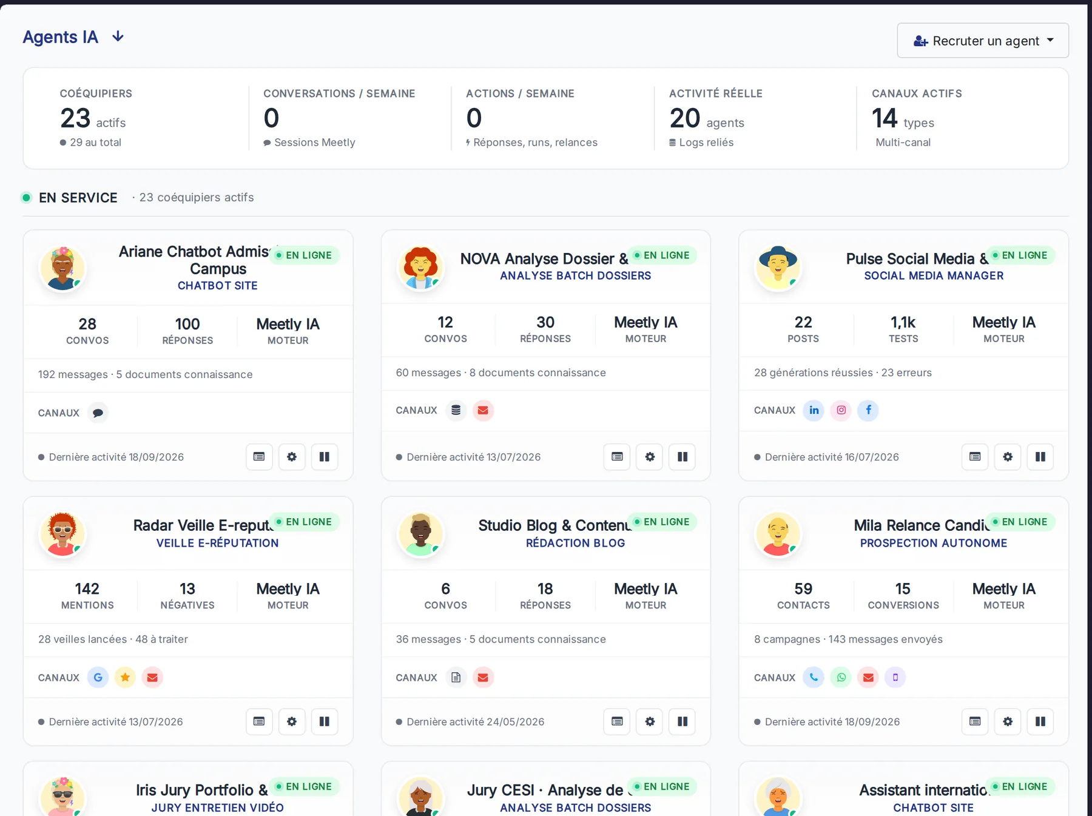Click the database channel icon on NOVA card
The image size is (1092, 816).
pos(456,410)
